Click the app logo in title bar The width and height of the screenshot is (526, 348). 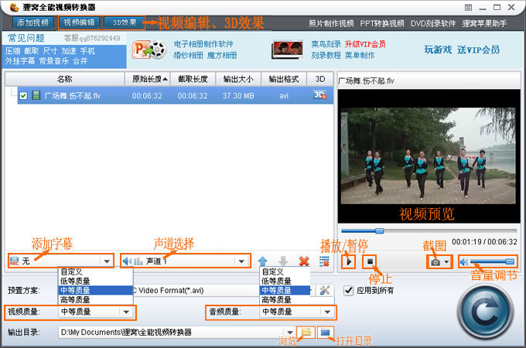pos(14,7)
